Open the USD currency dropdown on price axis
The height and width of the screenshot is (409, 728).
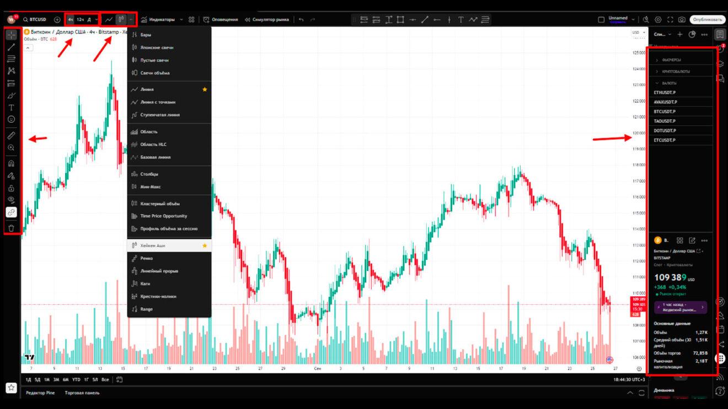pos(638,32)
